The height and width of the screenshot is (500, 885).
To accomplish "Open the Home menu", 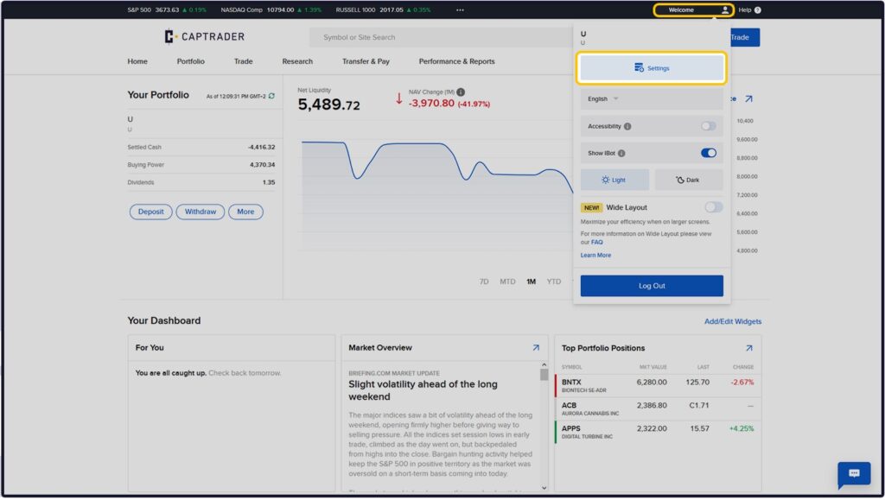I will [137, 61].
